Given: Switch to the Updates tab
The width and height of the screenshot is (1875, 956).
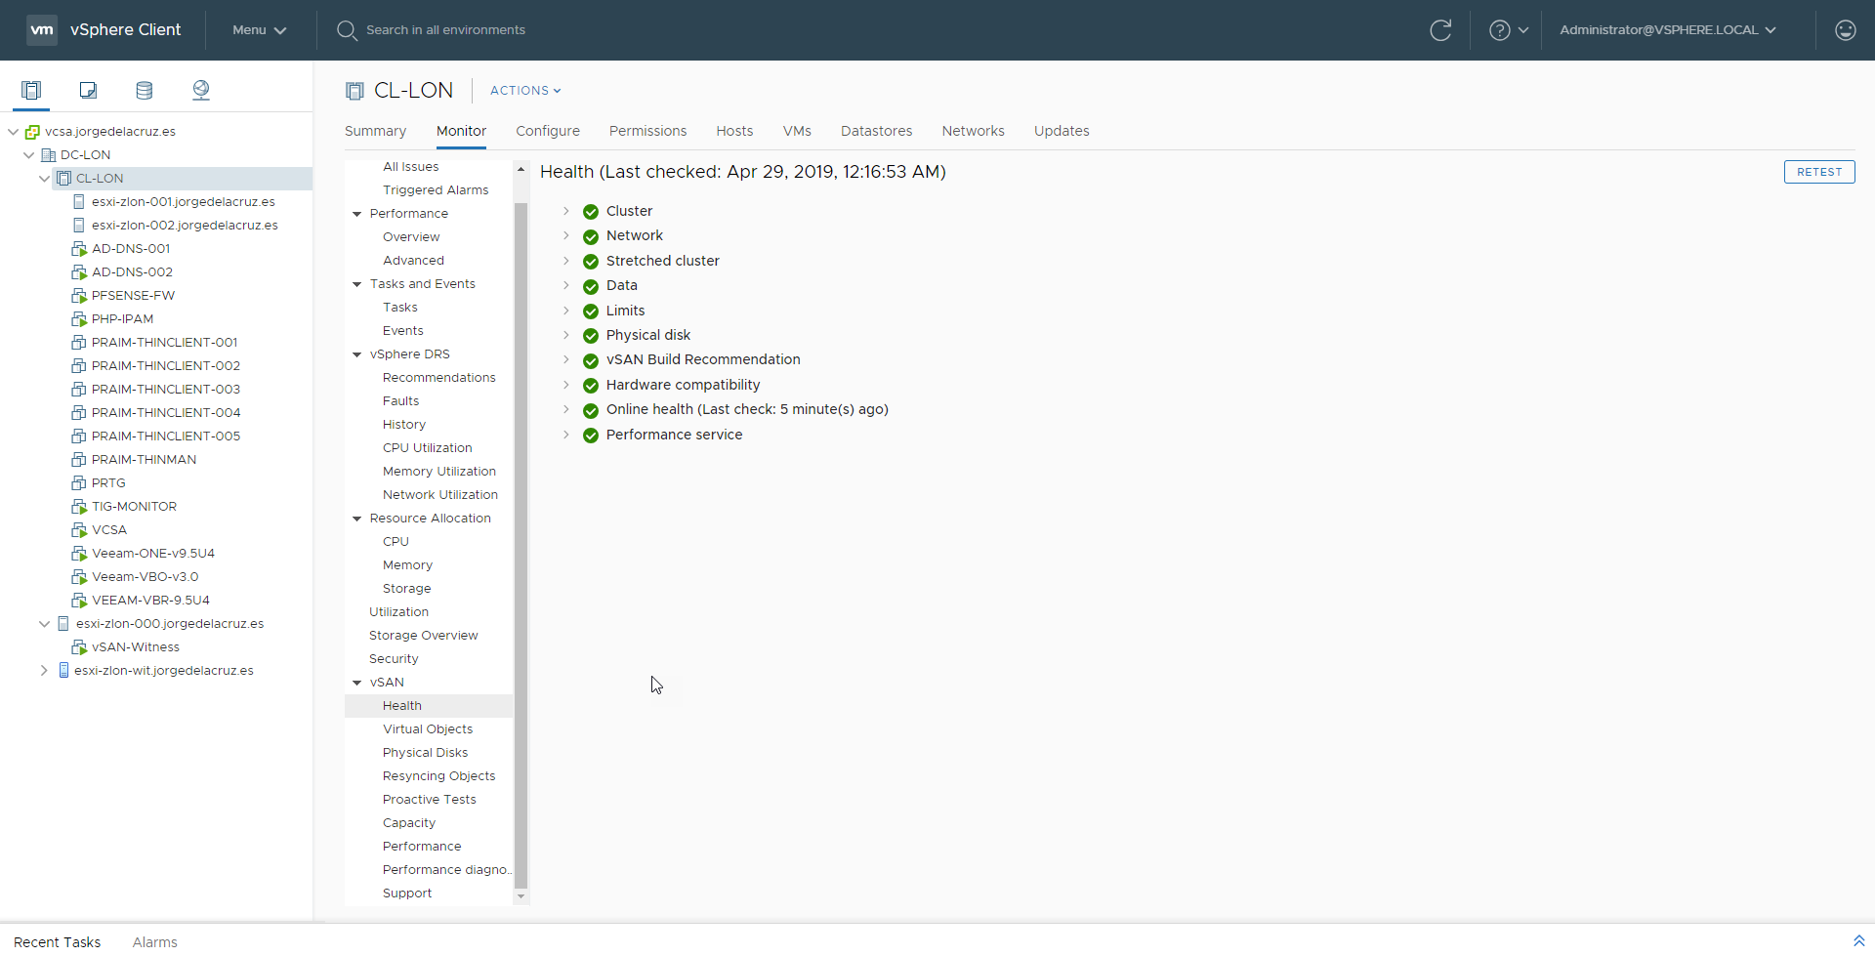Looking at the screenshot, I should coord(1062,131).
